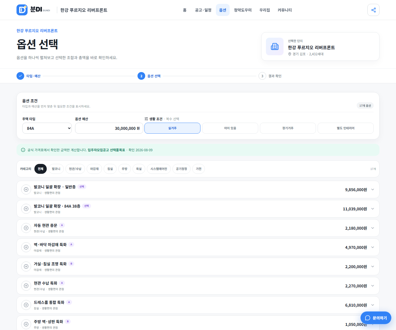This screenshot has height=330, width=396.
Task: Add 벽·바닥 마감재 특화 with plus icon
Action: click(26, 247)
